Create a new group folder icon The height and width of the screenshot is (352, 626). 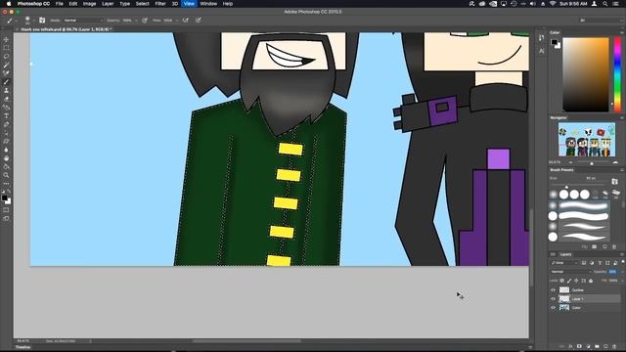coord(597,346)
